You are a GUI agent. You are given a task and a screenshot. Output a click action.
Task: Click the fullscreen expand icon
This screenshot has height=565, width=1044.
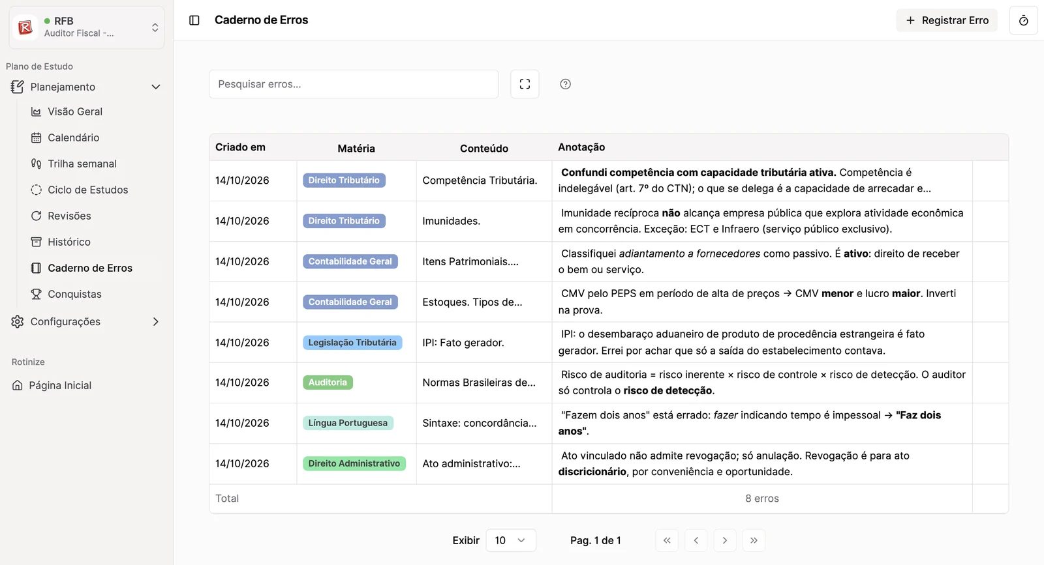pyautogui.click(x=525, y=84)
